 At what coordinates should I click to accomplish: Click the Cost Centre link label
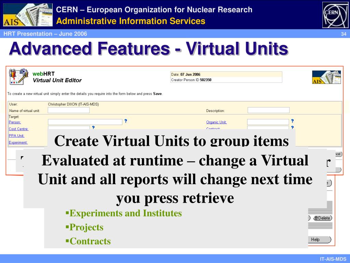point(18,129)
